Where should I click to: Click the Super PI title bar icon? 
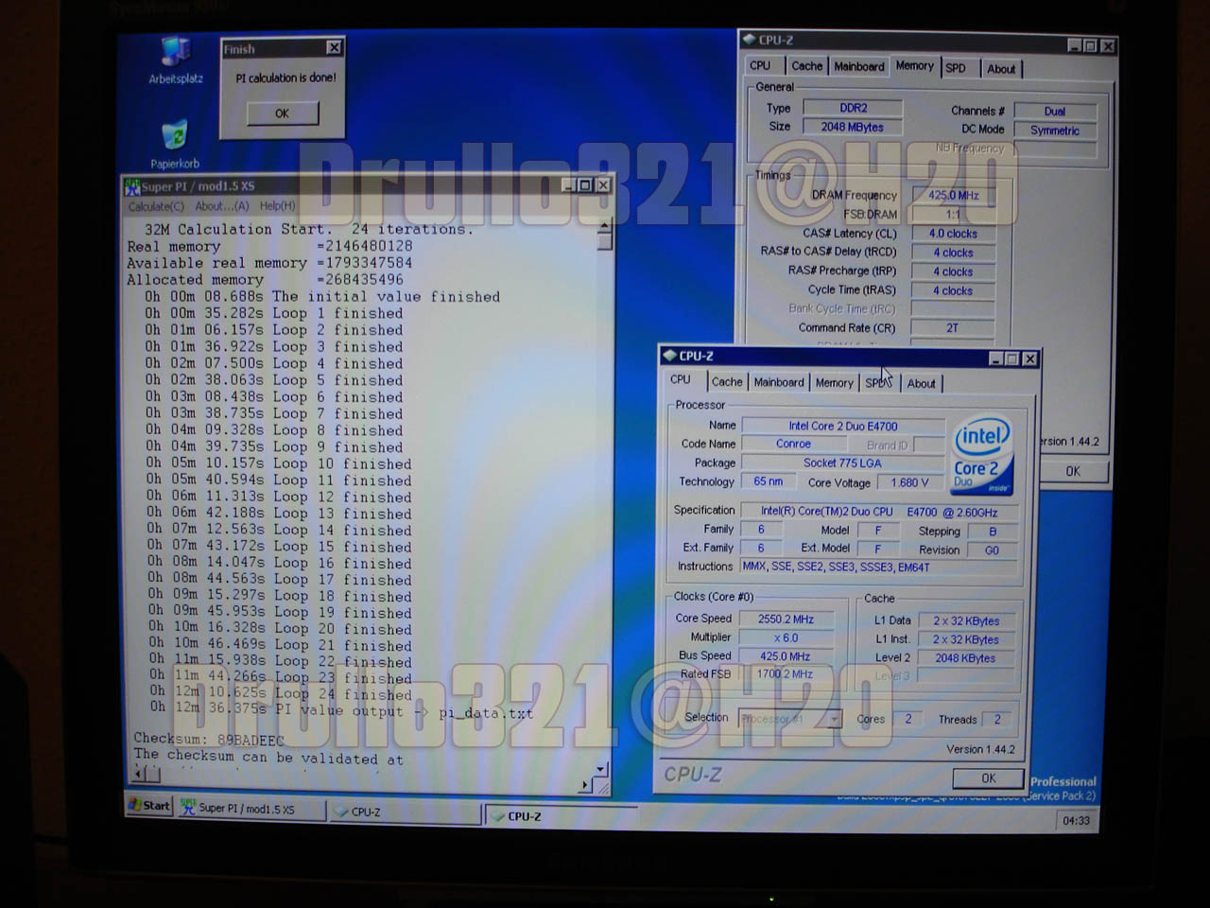pyautogui.click(x=132, y=187)
